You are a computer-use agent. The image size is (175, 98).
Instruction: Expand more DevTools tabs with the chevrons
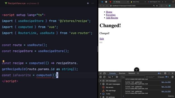click(x=138, y=73)
